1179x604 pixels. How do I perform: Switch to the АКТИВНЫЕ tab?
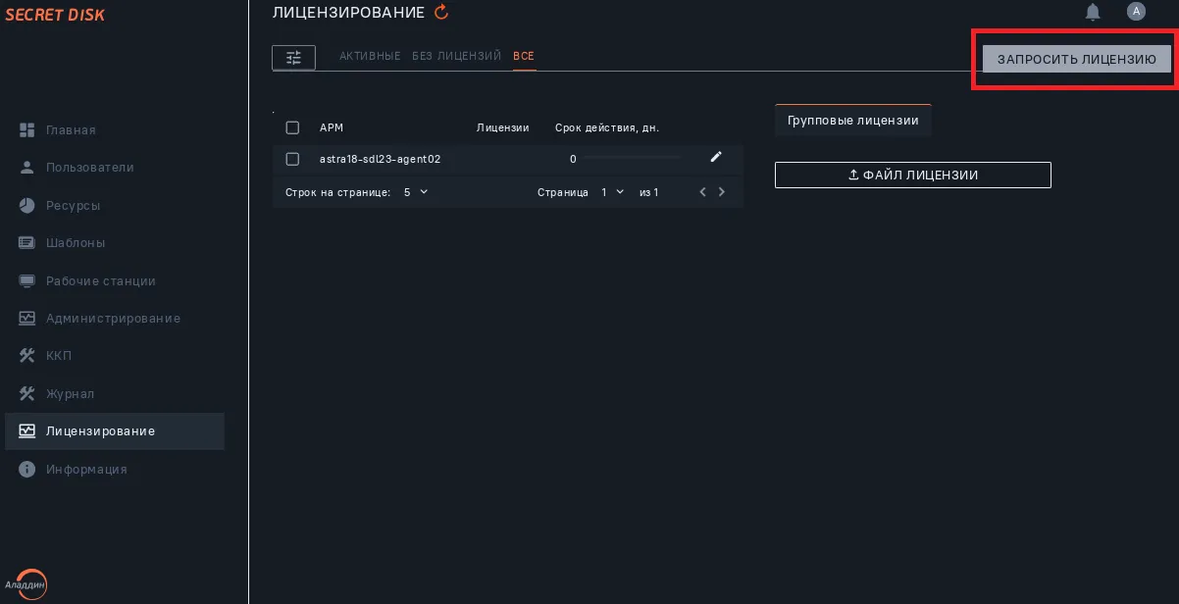(370, 56)
